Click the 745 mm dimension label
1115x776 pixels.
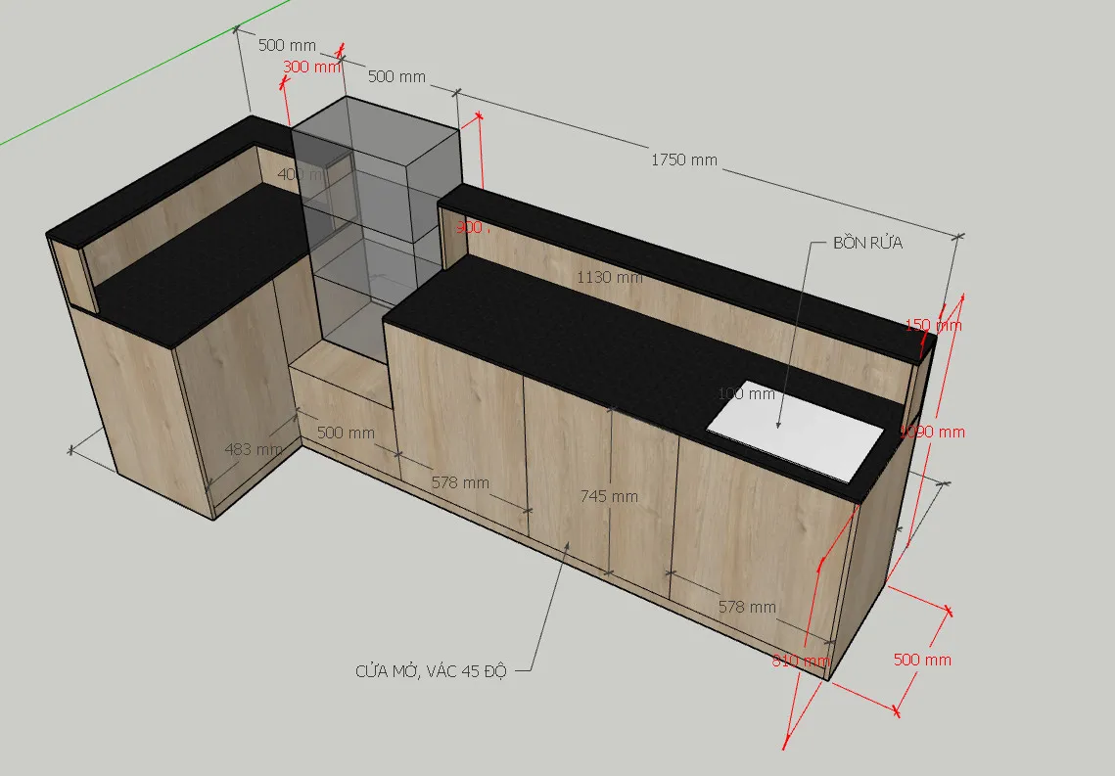point(609,496)
